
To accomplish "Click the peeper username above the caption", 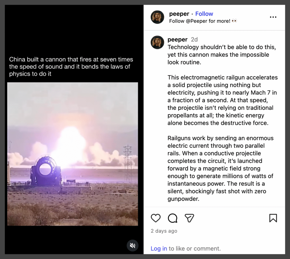I will tap(178, 39).
